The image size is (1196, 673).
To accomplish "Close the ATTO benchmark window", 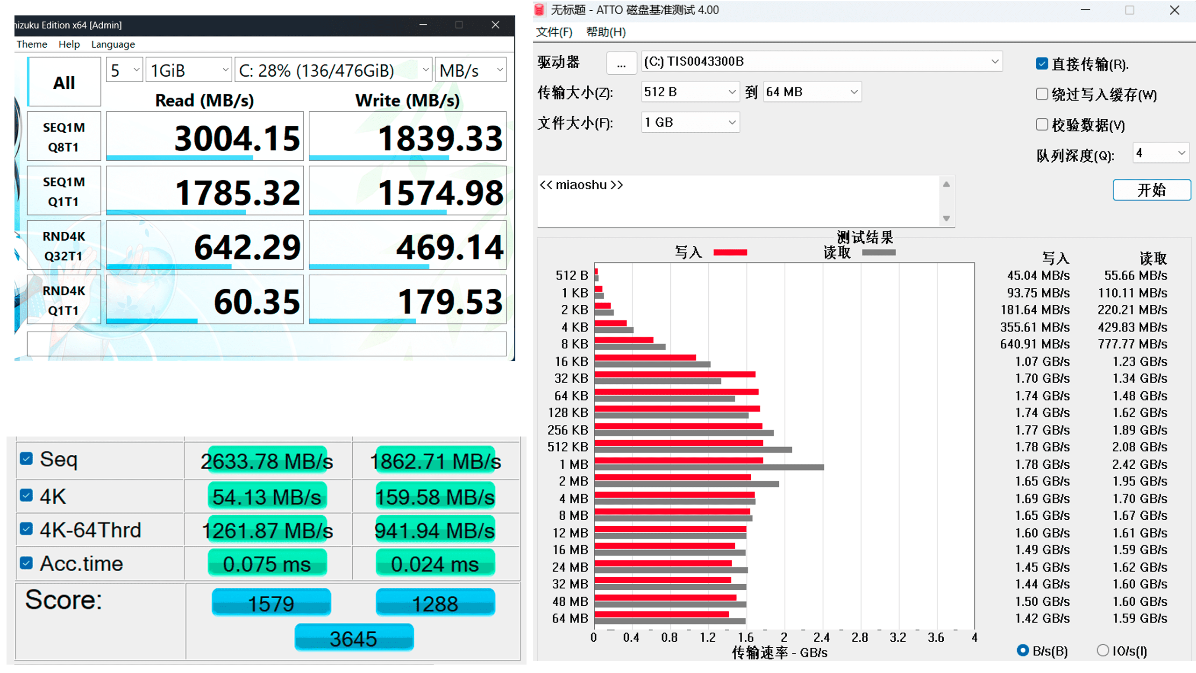I will pos(1174,10).
